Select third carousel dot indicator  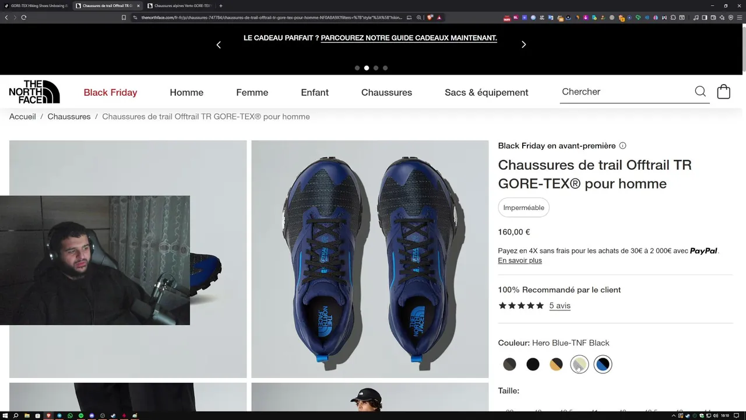pos(376,68)
